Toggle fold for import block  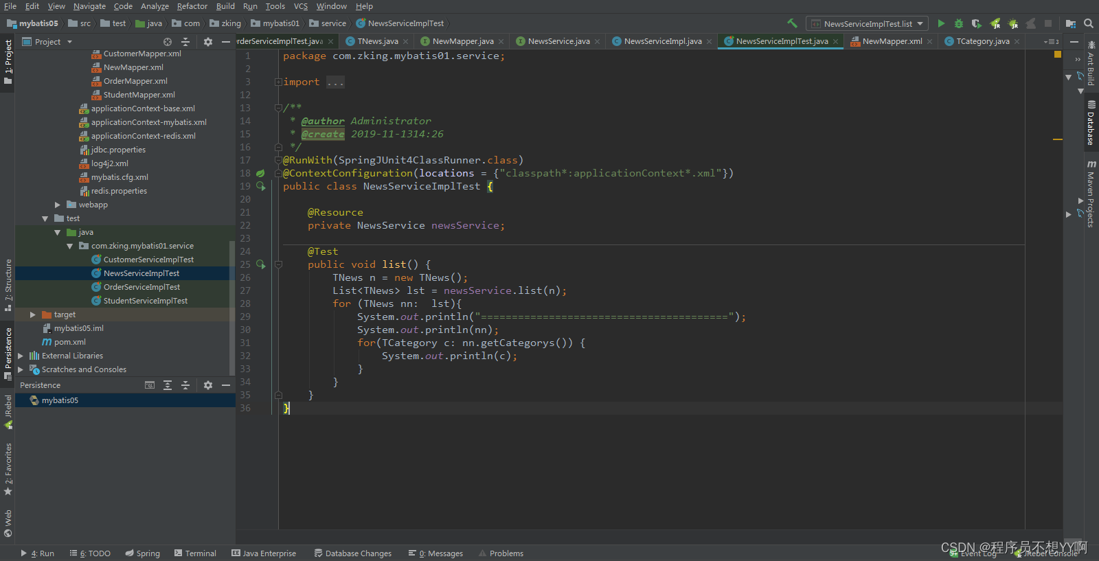click(x=278, y=82)
